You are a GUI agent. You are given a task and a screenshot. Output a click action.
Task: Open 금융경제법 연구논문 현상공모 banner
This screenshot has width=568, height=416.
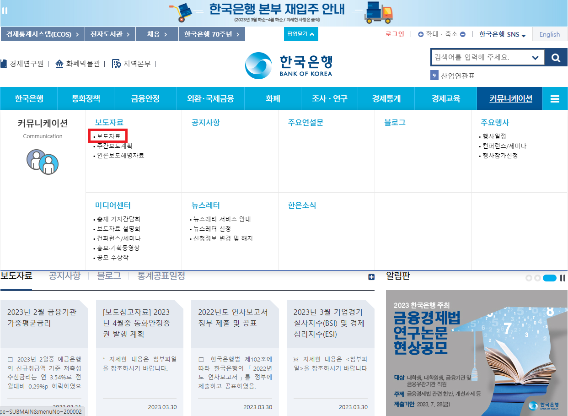tap(477, 353)
